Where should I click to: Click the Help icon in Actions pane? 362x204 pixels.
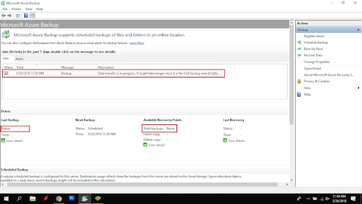(x=299, y=94)
